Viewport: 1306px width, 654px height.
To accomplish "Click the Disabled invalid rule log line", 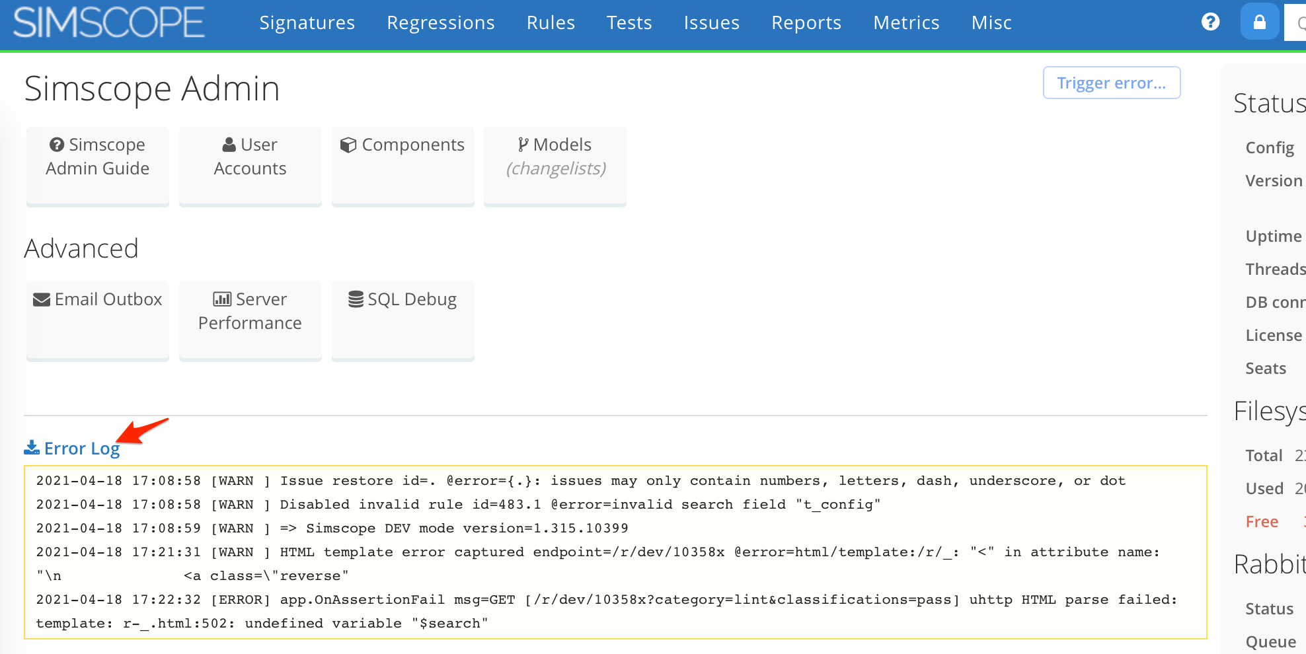I will (458, 505).
